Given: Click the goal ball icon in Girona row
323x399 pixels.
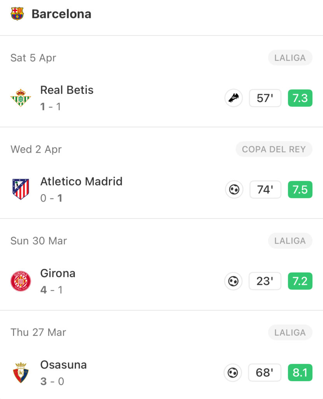Looking at the screenshot, I should (233, 281).
